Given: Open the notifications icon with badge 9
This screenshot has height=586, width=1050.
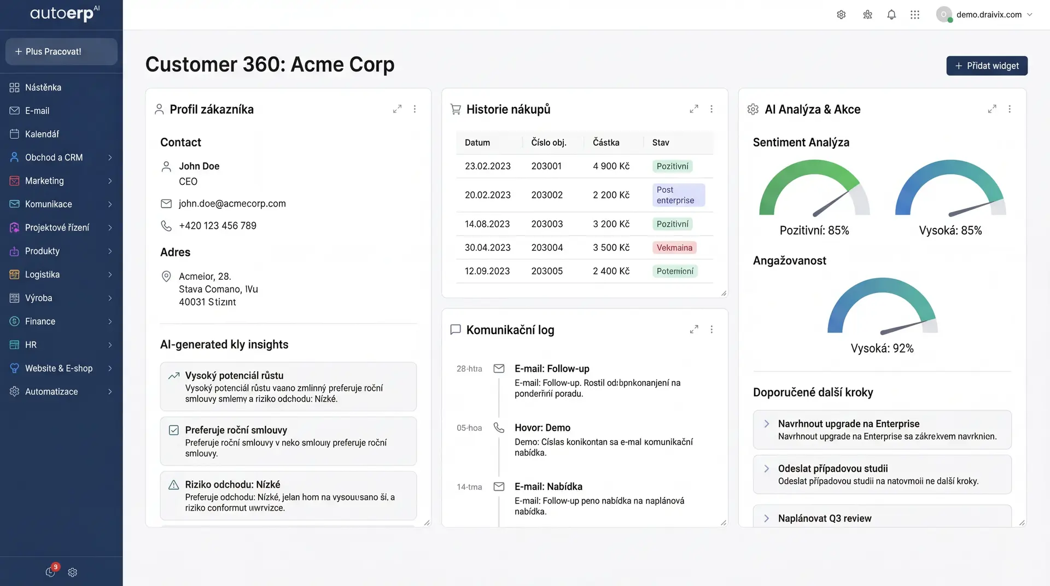Looking at the screenshot, I should click(x=51, y=571).
